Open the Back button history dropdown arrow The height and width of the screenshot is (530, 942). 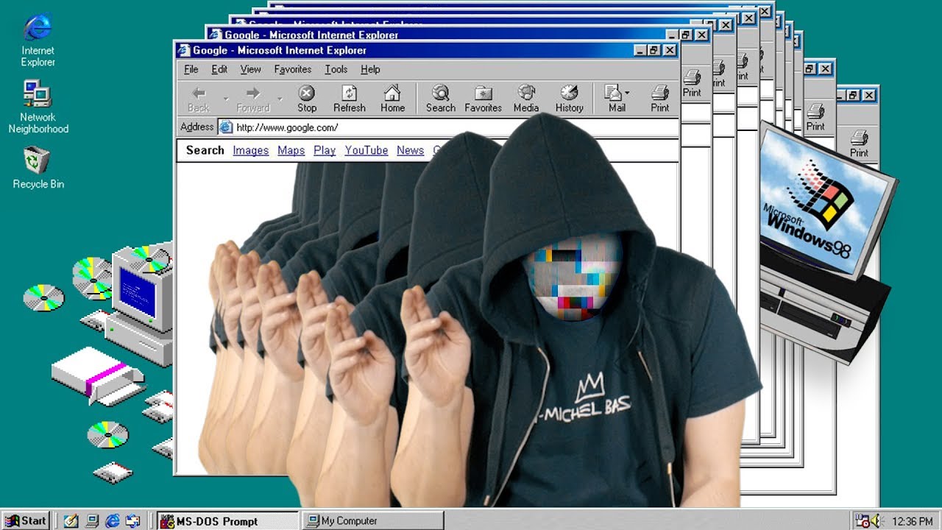click(226, 99)
